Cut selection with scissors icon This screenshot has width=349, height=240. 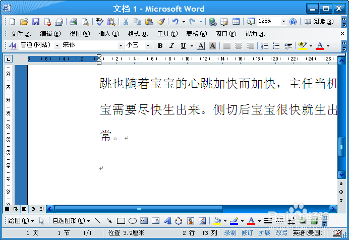pos(126,22)
